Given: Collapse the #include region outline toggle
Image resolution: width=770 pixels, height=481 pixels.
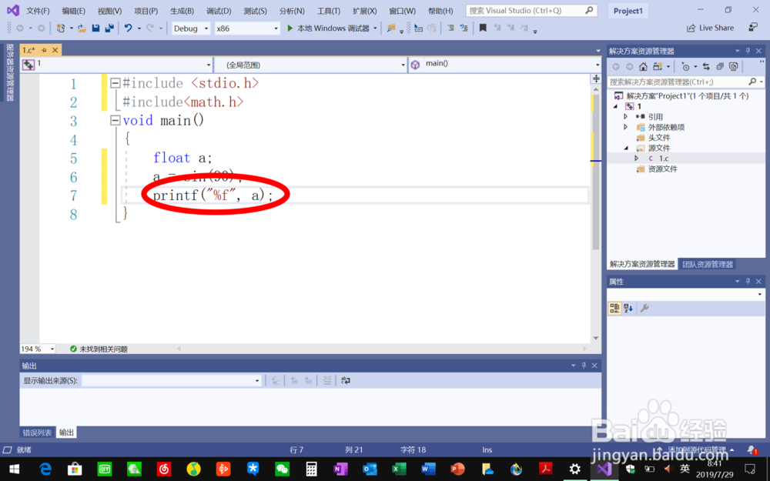Looking at the screenshot, I should (115, 83).
